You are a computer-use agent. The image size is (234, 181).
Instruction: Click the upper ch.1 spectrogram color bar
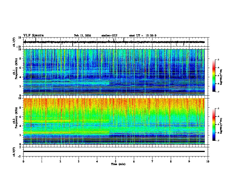point(214,76)
